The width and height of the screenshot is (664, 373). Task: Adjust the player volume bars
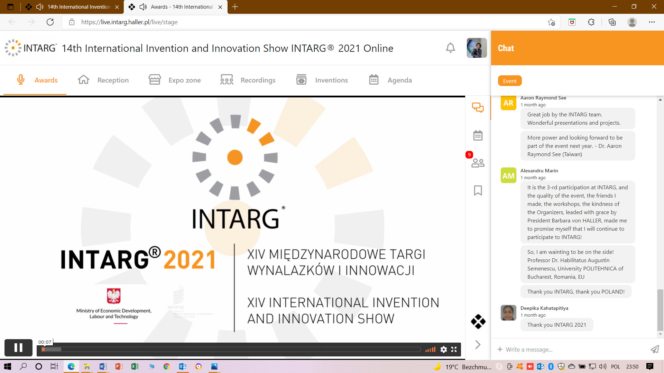tap(430, 350)
